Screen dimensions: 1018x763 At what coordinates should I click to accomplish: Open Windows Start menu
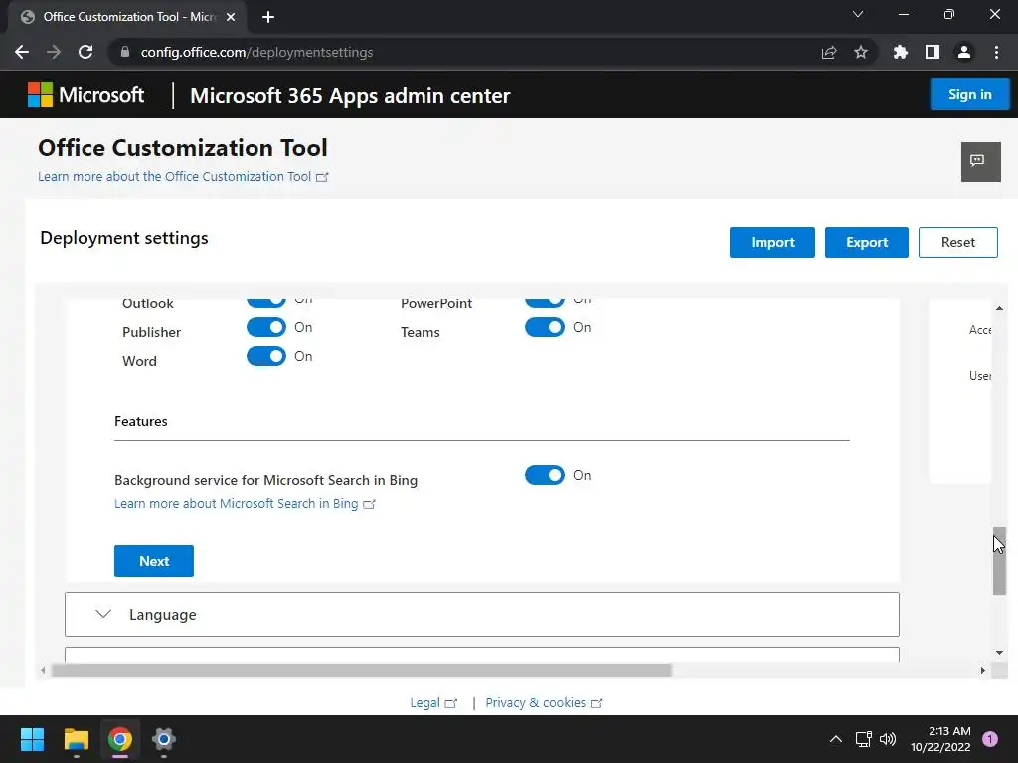pyautogui.click(x=33, y=739)
